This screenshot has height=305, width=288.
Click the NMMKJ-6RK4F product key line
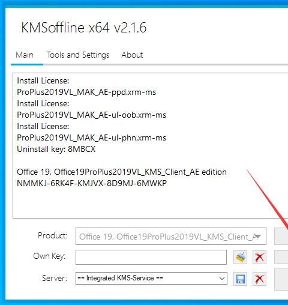tap(92, 183)
